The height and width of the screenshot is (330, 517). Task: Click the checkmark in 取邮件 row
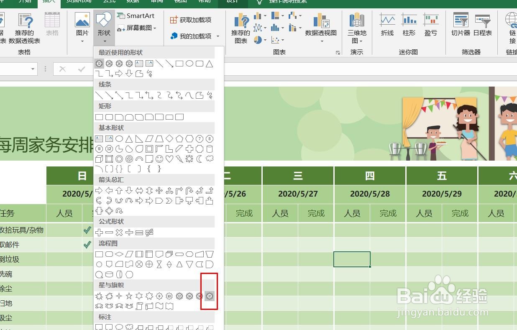tap(87, 244)
